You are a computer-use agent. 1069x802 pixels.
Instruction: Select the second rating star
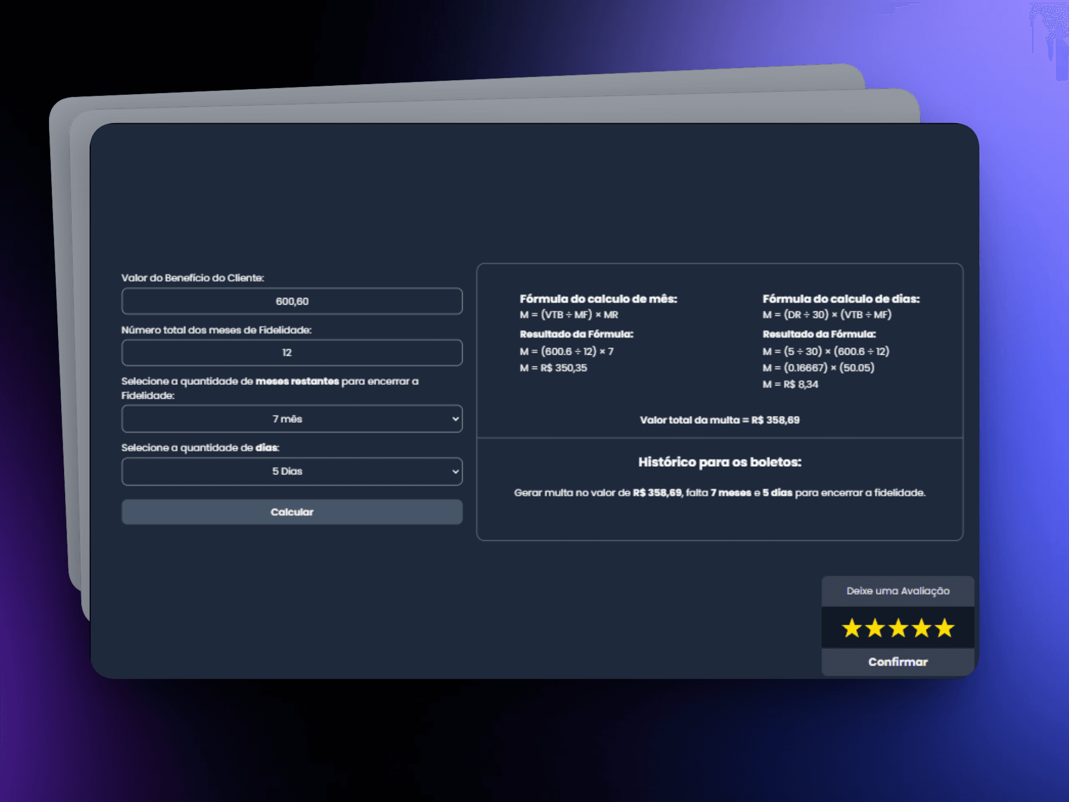click(875, 628)
